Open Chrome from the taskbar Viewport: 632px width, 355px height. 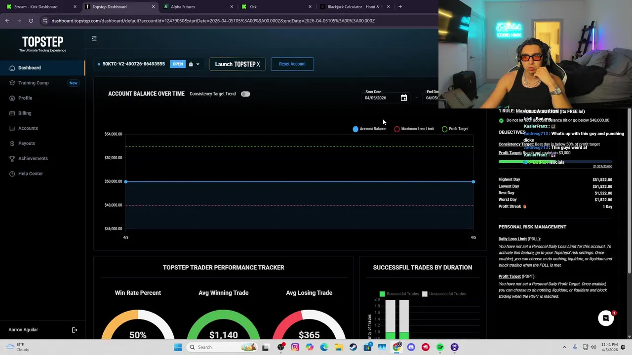point(396,347)
